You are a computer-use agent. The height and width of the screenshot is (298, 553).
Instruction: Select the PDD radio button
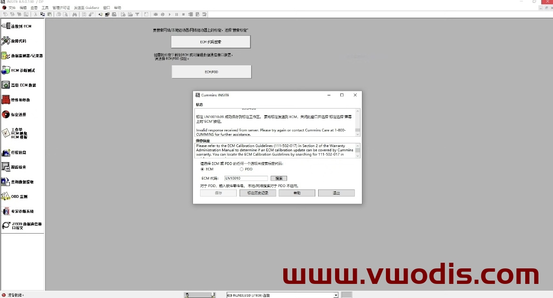point(241,169)
